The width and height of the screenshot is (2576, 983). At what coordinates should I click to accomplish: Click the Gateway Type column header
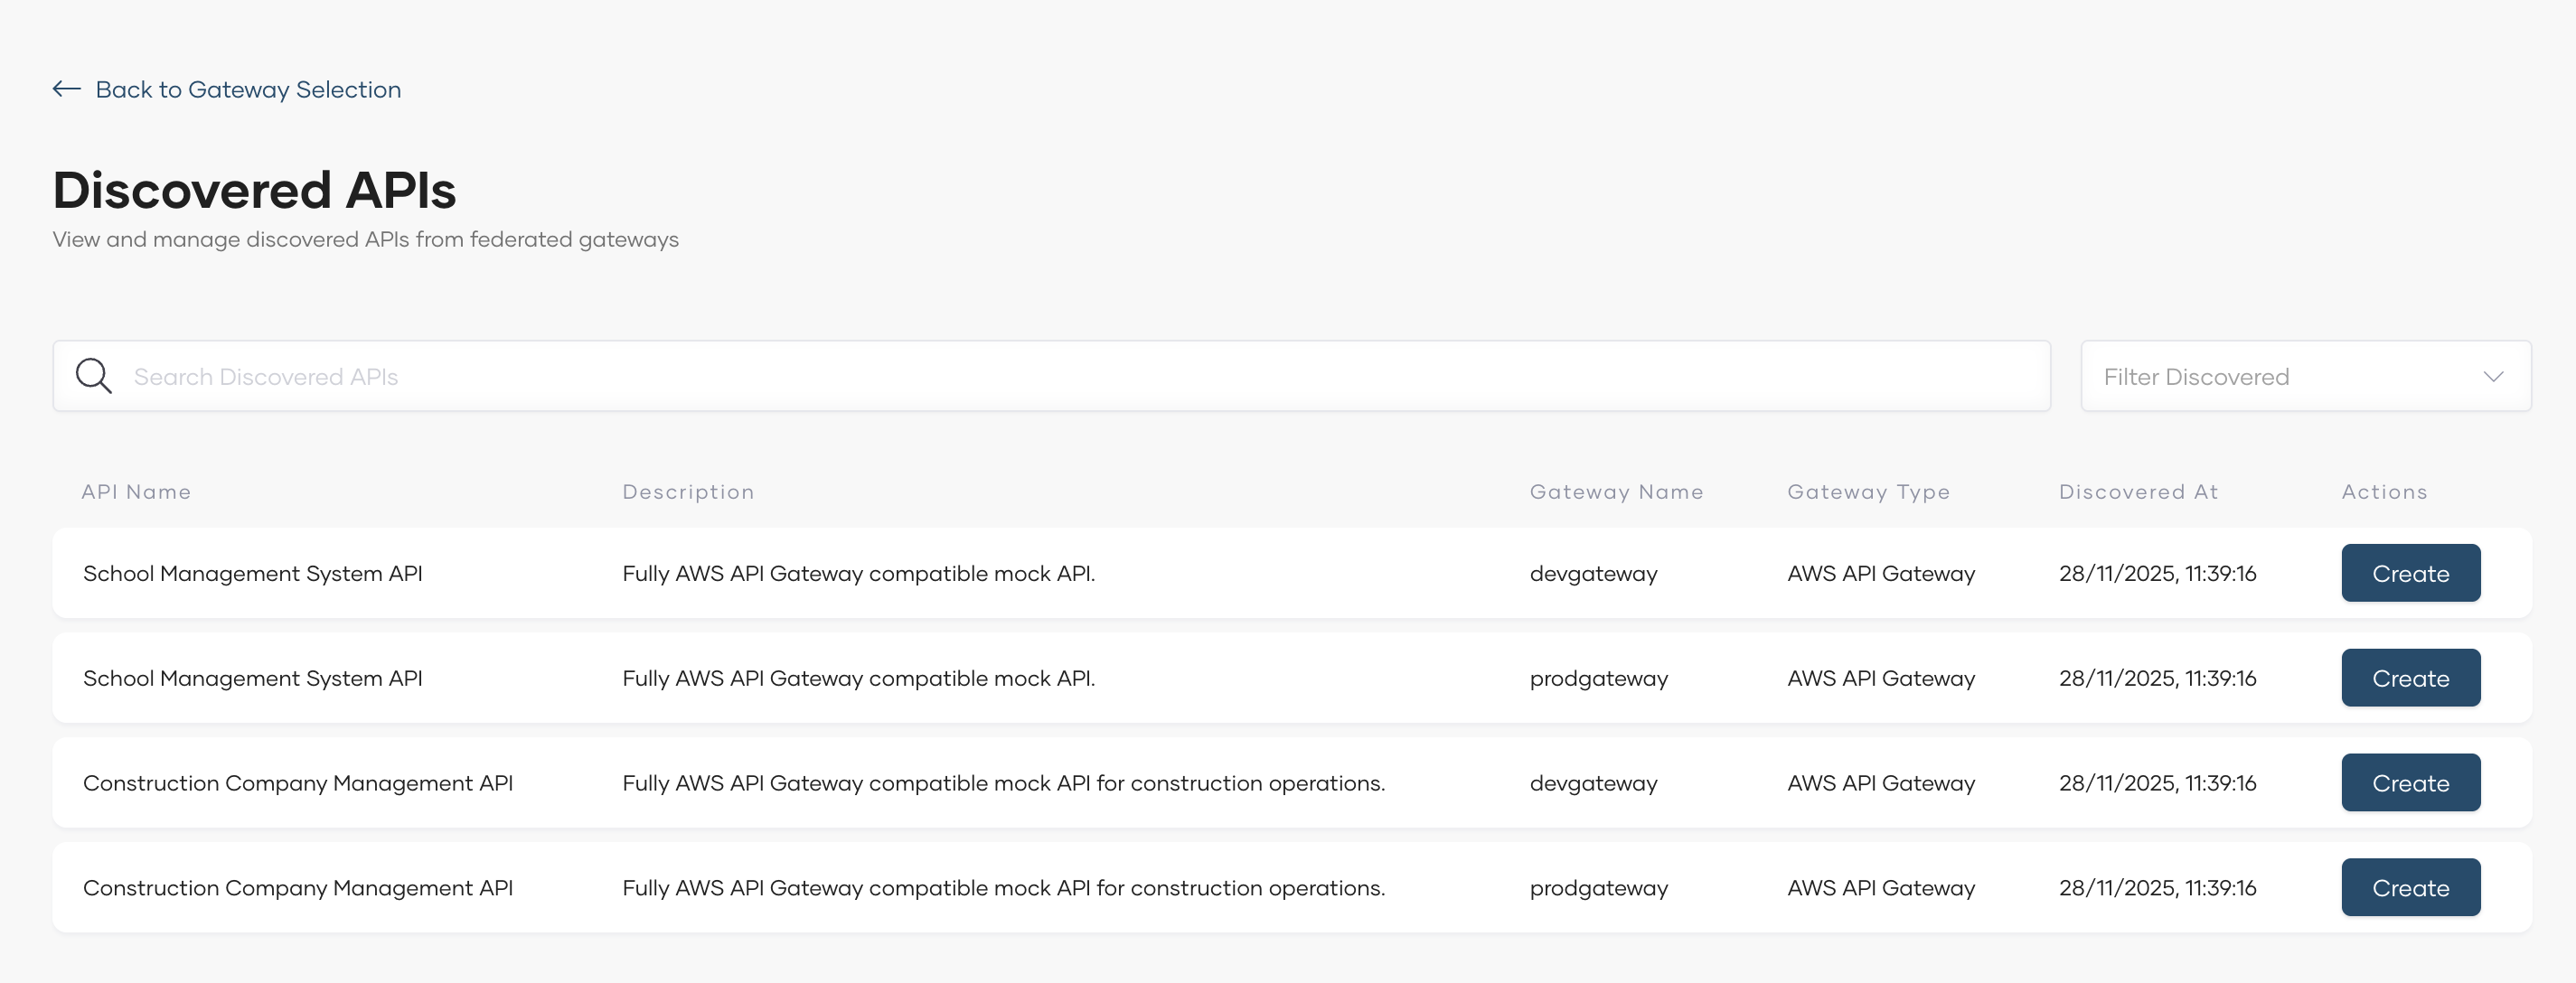[1869, 491]
